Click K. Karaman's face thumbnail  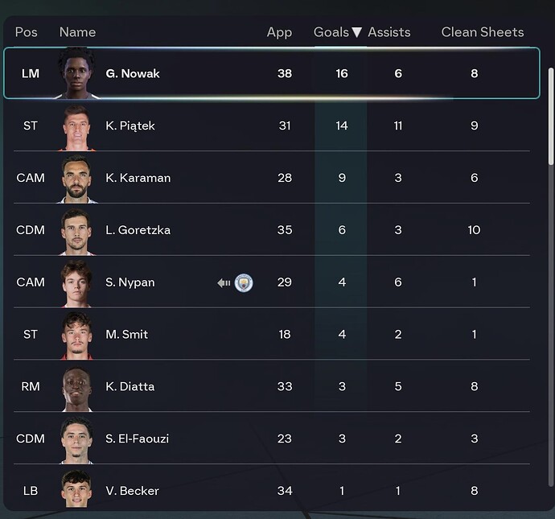click(78, 178)
